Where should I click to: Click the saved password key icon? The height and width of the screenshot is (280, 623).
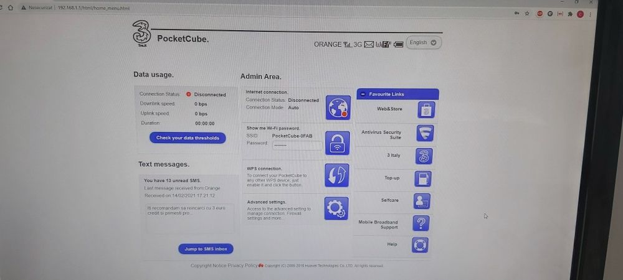click(516, 13)
